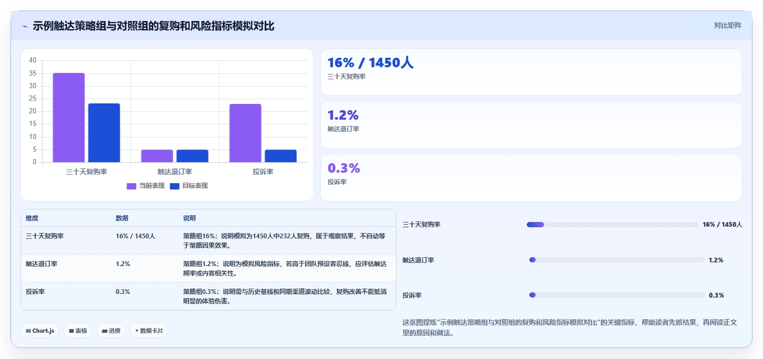
Task: Click the 投诉率 label in the bottom card
Action: coord(337,182)
